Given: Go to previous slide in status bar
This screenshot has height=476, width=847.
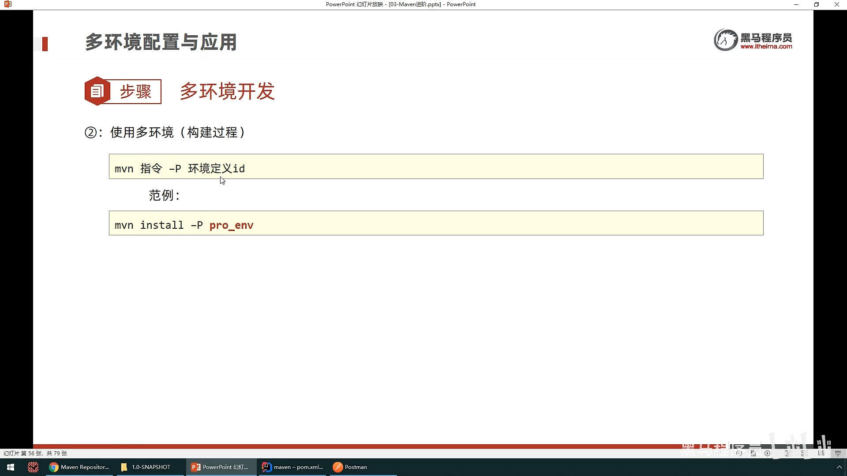Looking at the screenshot, I should coord(739,453).
